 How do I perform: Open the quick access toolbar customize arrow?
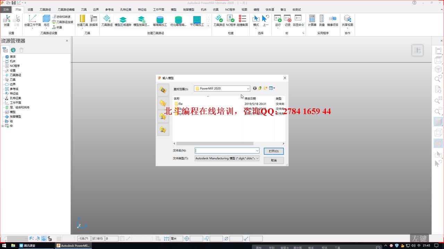(x=25, y=3)
